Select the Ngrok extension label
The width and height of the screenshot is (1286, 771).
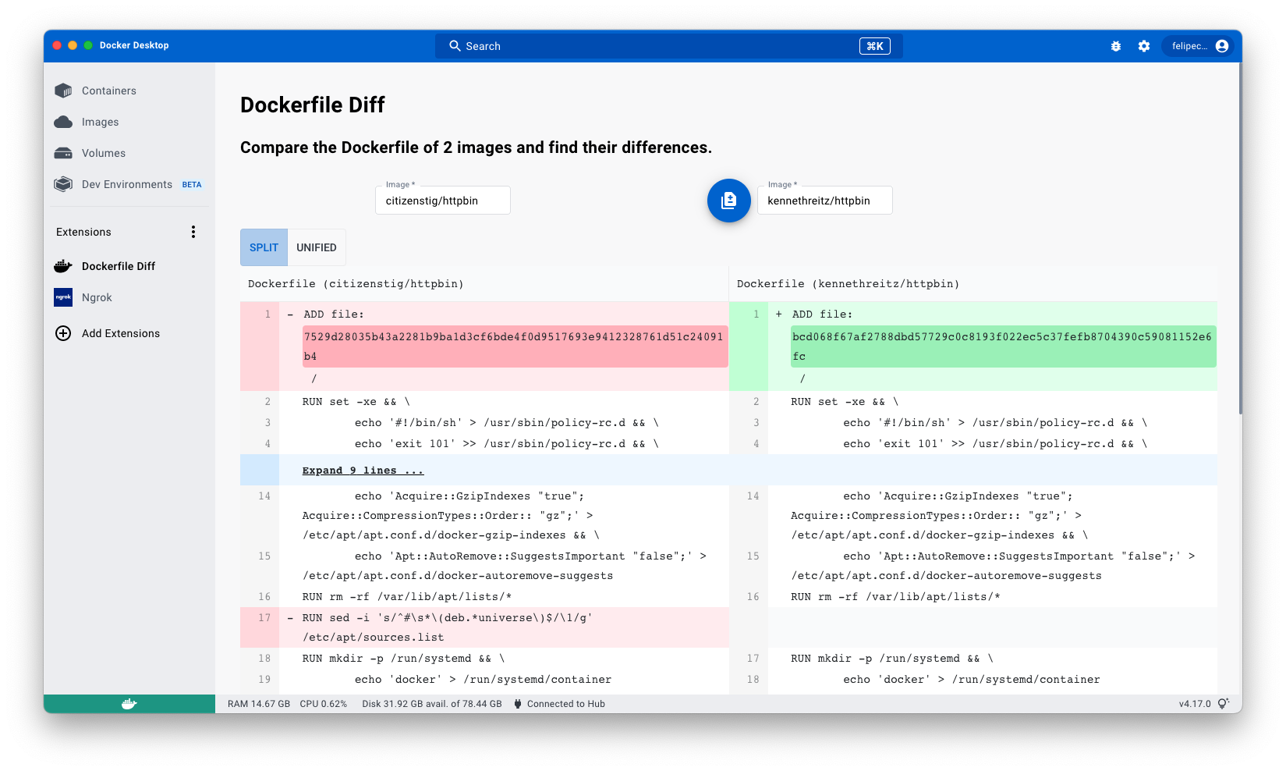point(97,297)
